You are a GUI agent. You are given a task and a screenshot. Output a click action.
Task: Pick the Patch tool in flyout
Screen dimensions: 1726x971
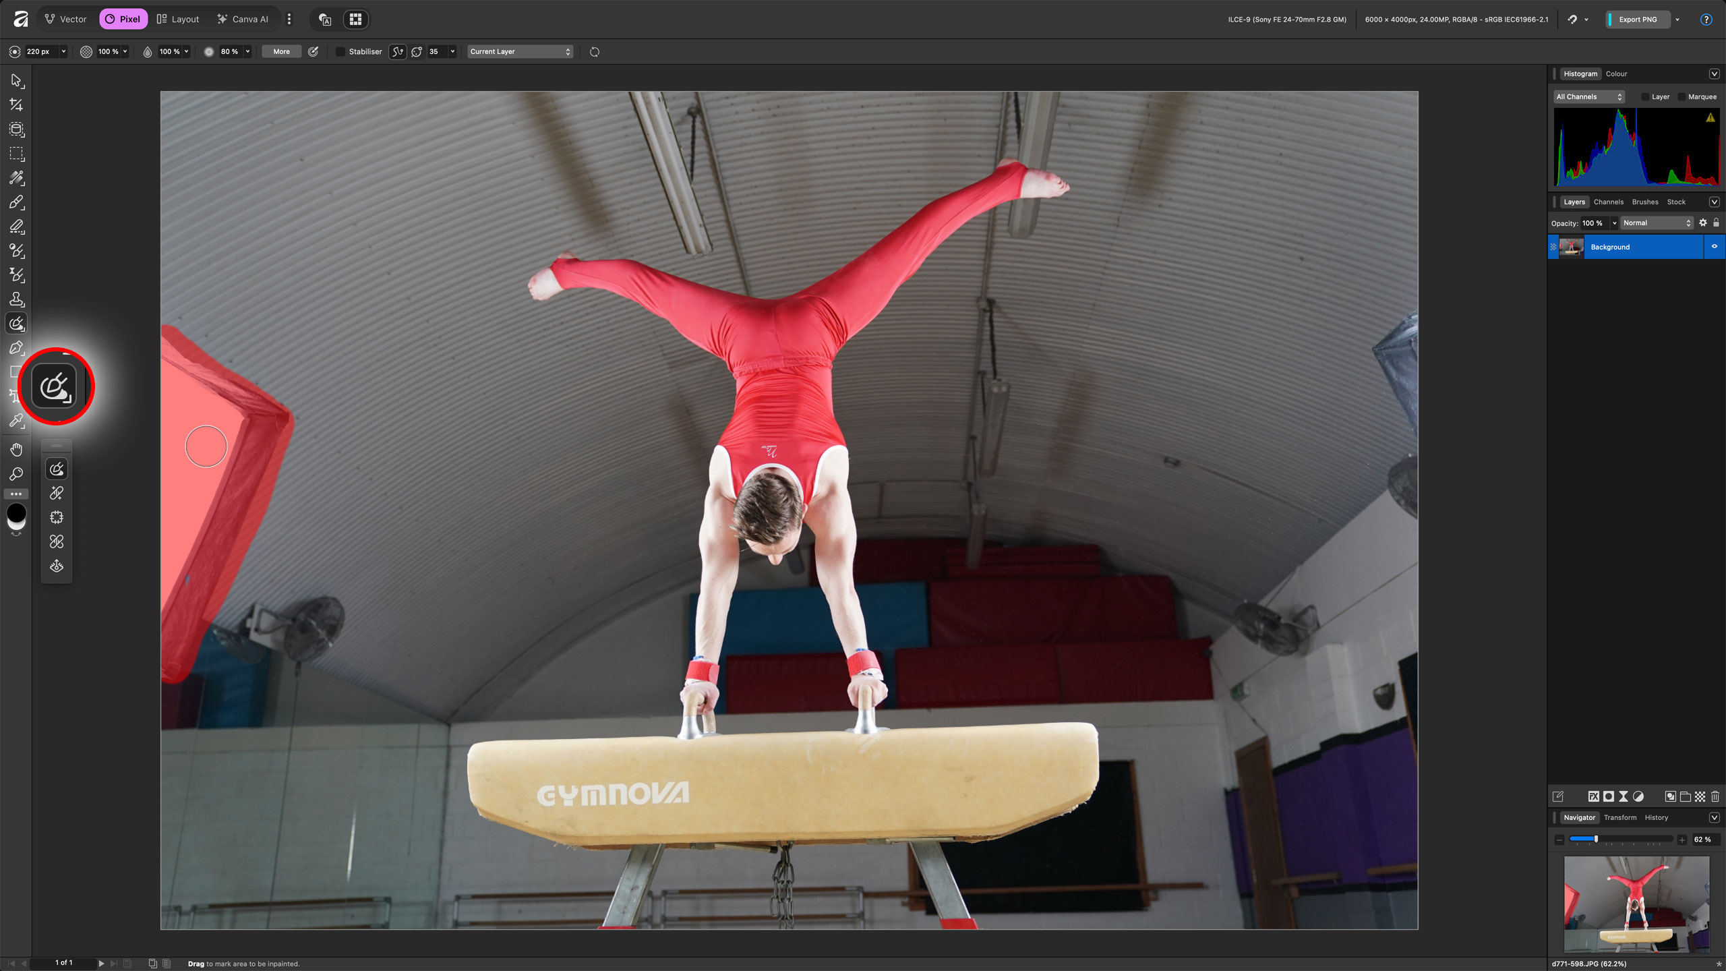click(57, 518)
